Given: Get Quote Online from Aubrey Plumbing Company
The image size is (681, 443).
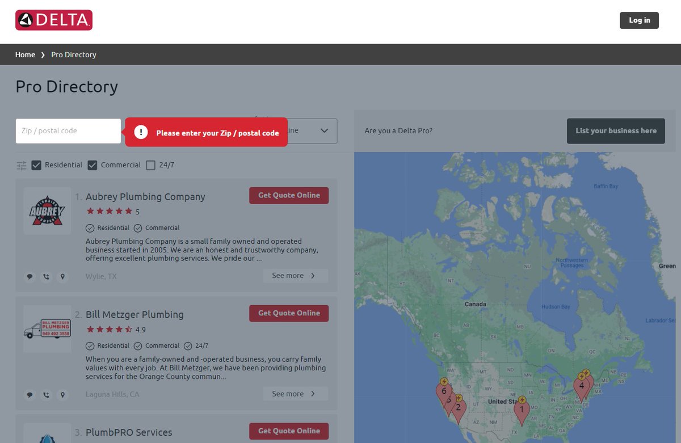Looking at the screenshot, I should [289, 195].
